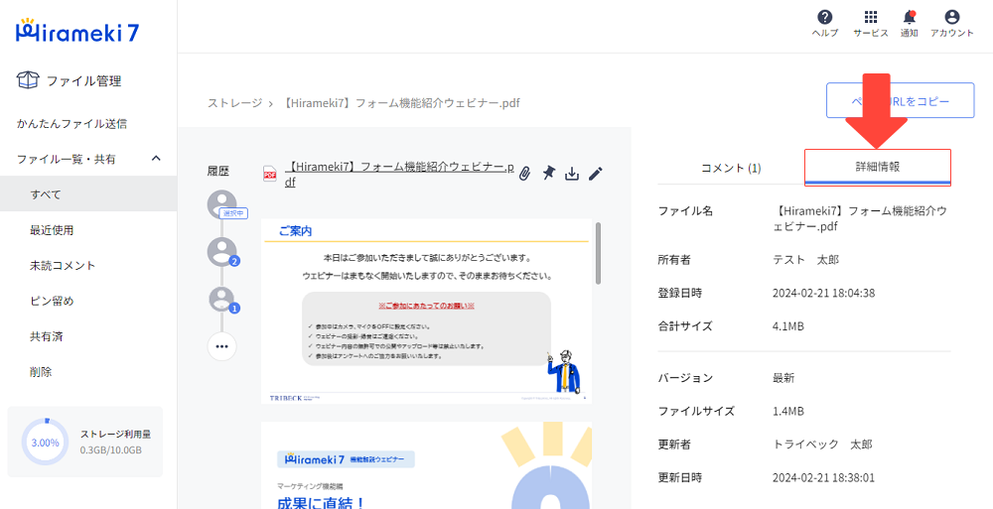Switch to the 詳細情報 tab
The image size is (993, 509).
click(x=878, y=168)
